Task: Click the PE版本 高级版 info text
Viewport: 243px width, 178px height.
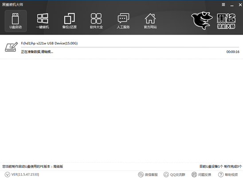Action: click(33, 166)
